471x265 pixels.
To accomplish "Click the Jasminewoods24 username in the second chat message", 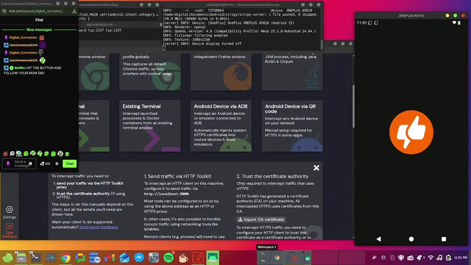I will pyautogui.click(x=24, y=60).
